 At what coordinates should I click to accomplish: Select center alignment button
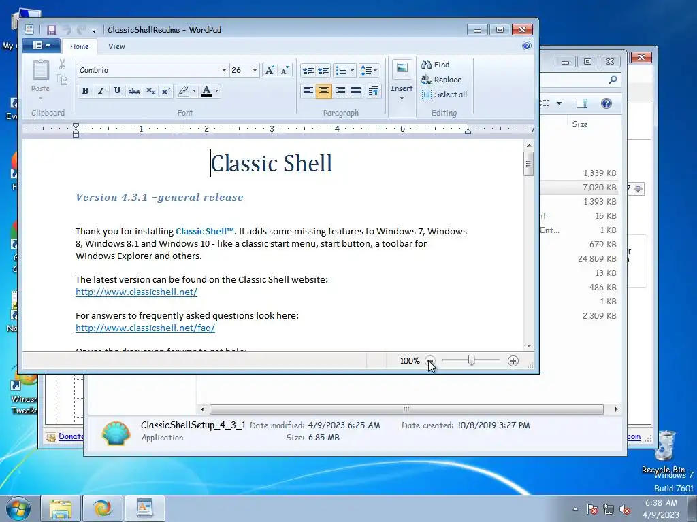323,91
